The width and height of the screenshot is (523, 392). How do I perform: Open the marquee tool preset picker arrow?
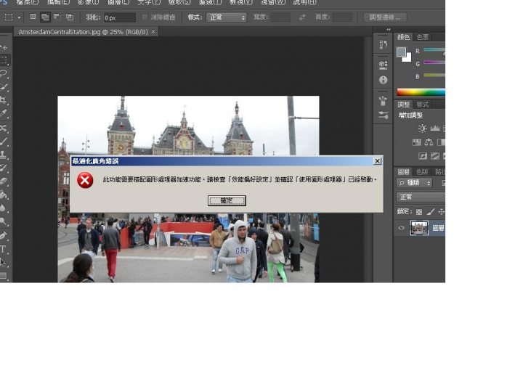(x=19, y=17)
